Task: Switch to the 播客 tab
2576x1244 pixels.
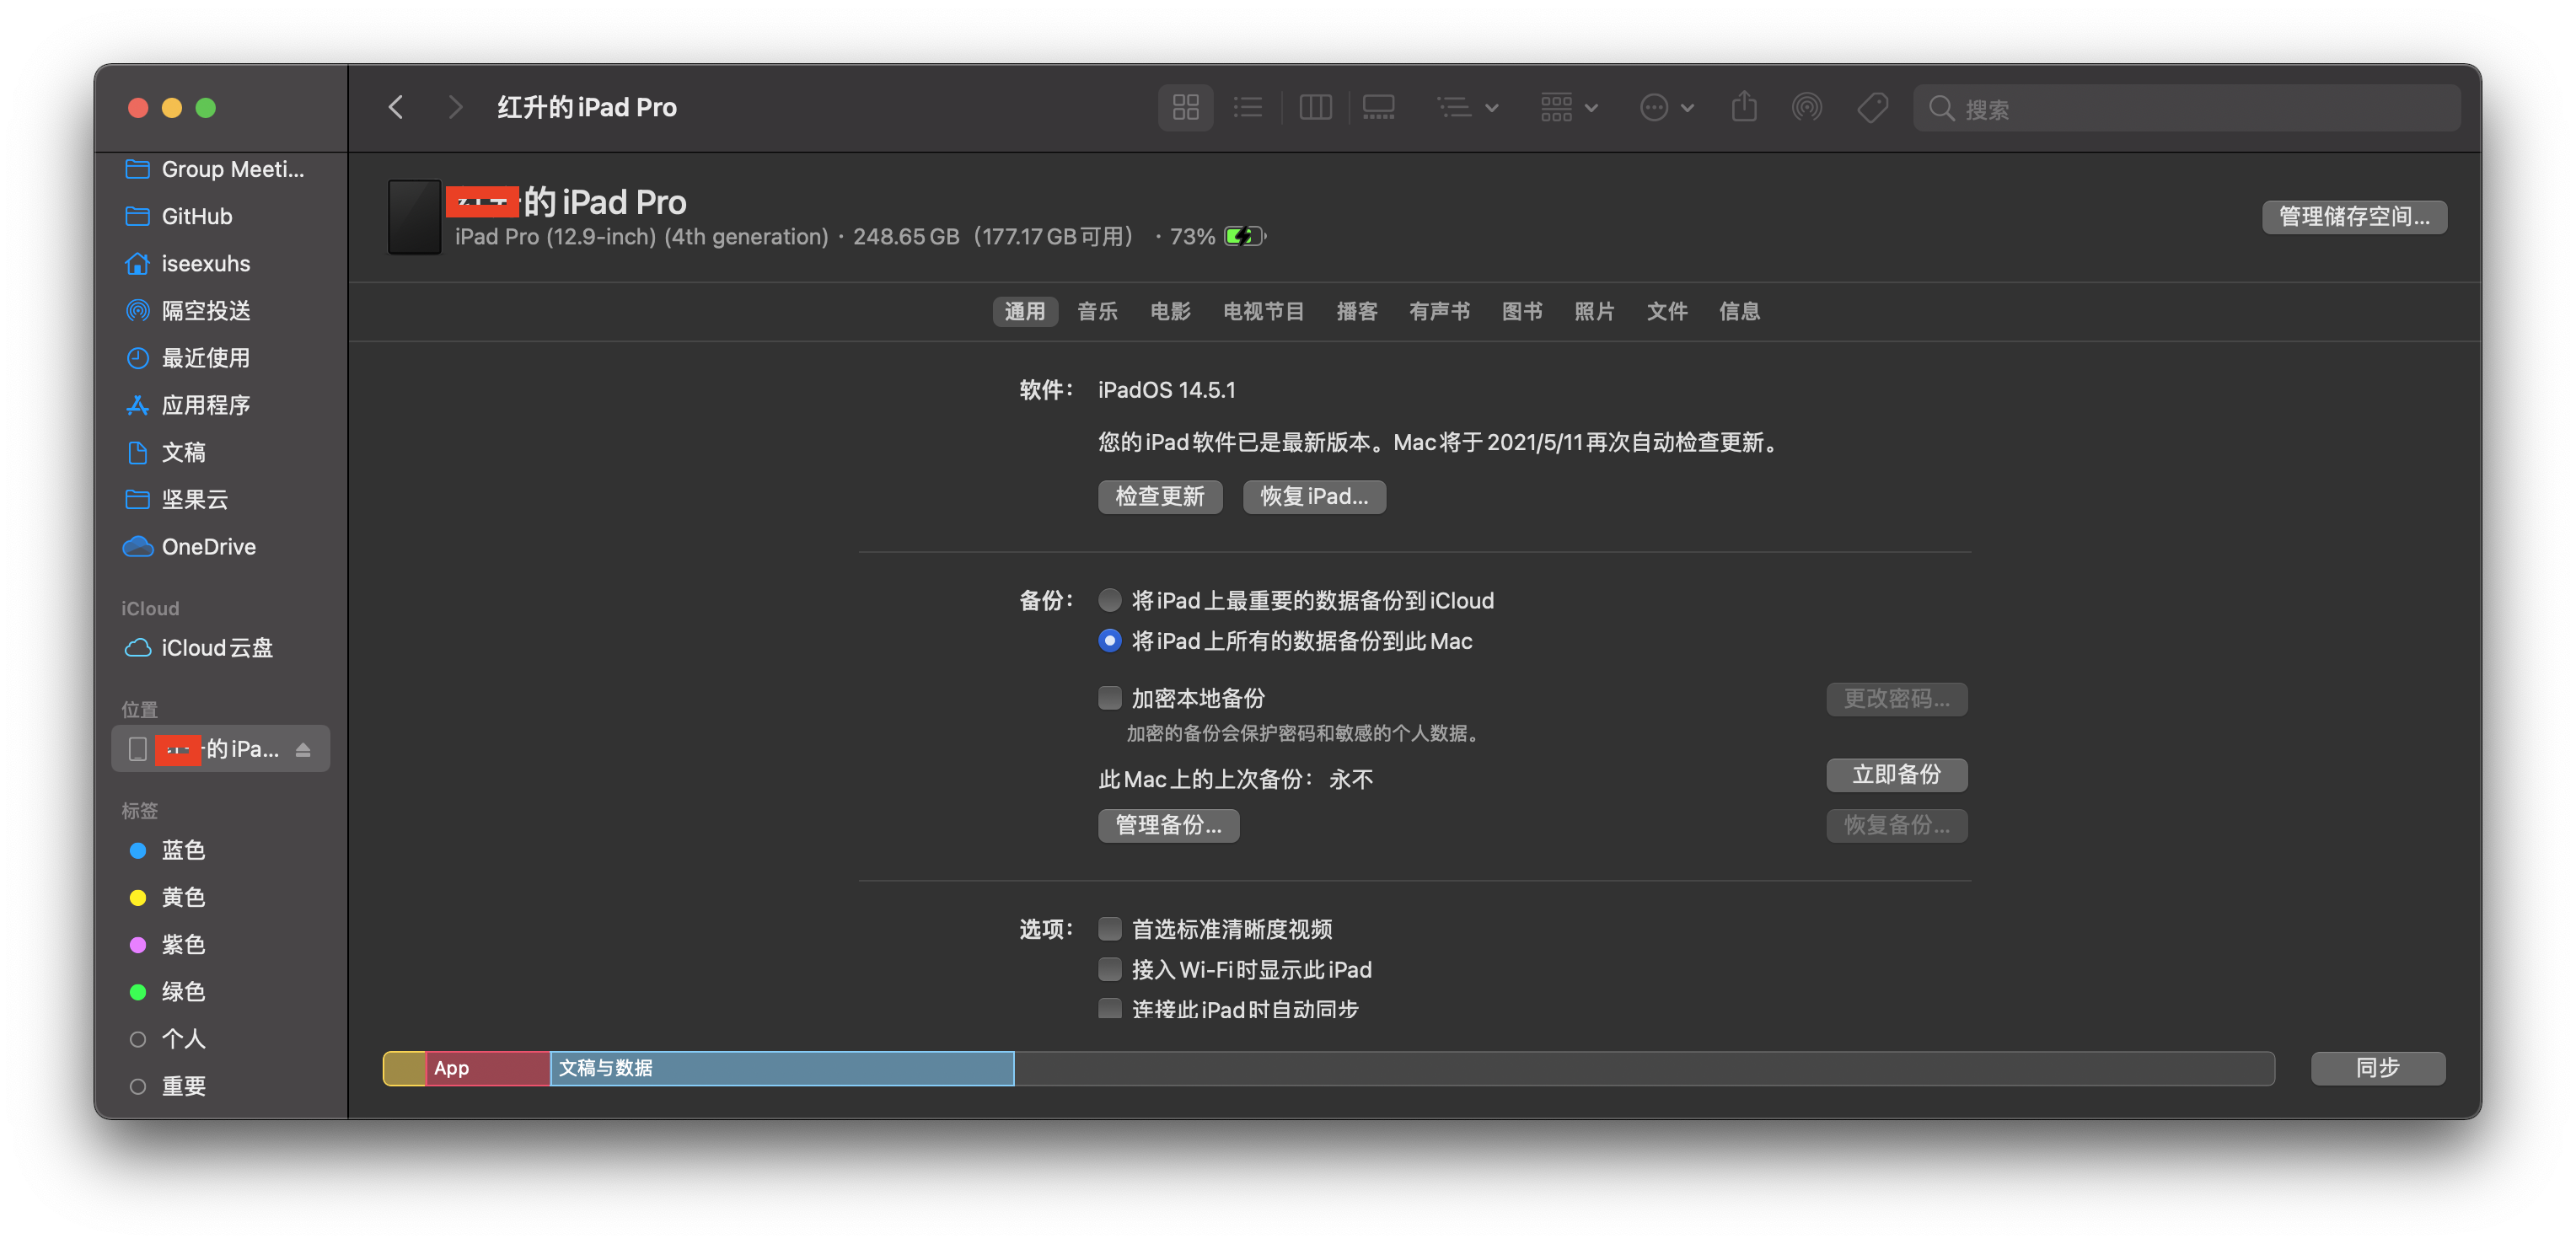Action: 1357,311
